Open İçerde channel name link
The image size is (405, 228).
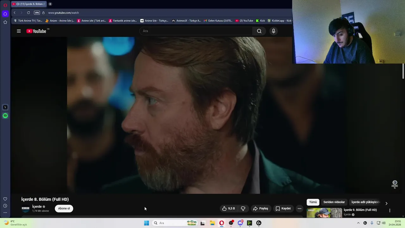click(x=37, y=206)
